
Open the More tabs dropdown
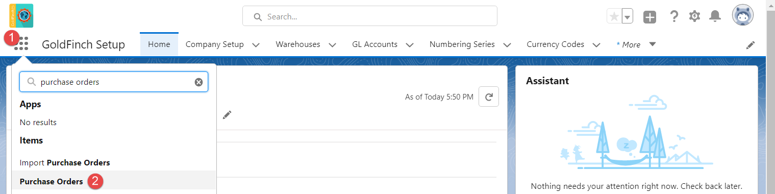636,44
